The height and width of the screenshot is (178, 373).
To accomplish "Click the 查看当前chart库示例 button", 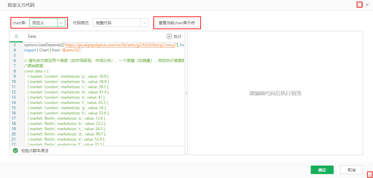I will (x=177, y=23).
